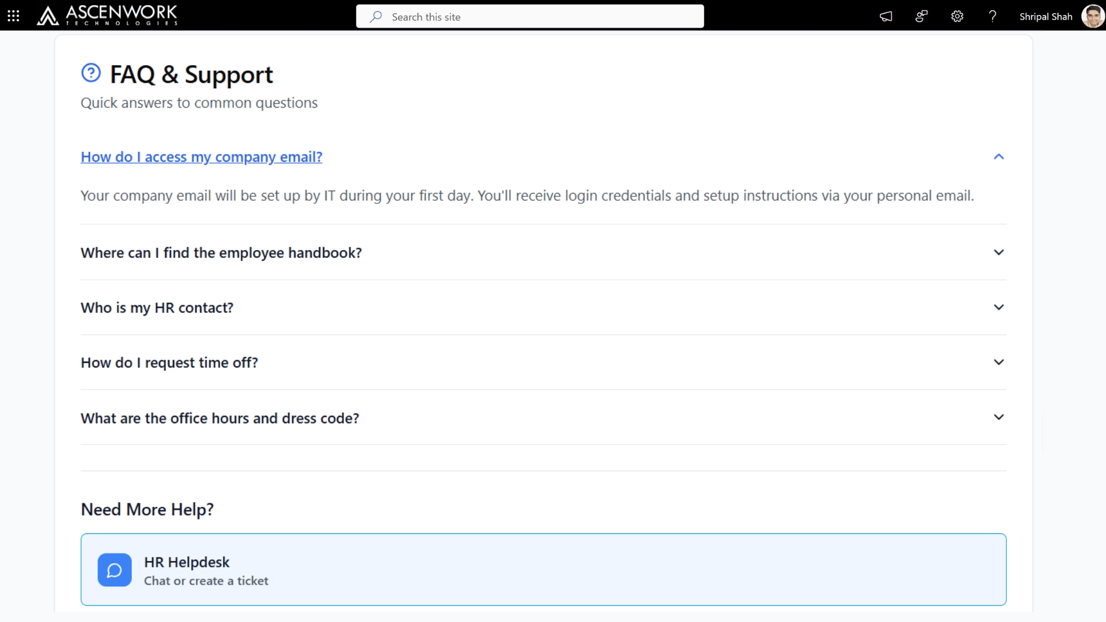Viewport: 1106px width, 622px height.
Task: Click "Who is my HR contact?" question
Action: coord(157,308)
